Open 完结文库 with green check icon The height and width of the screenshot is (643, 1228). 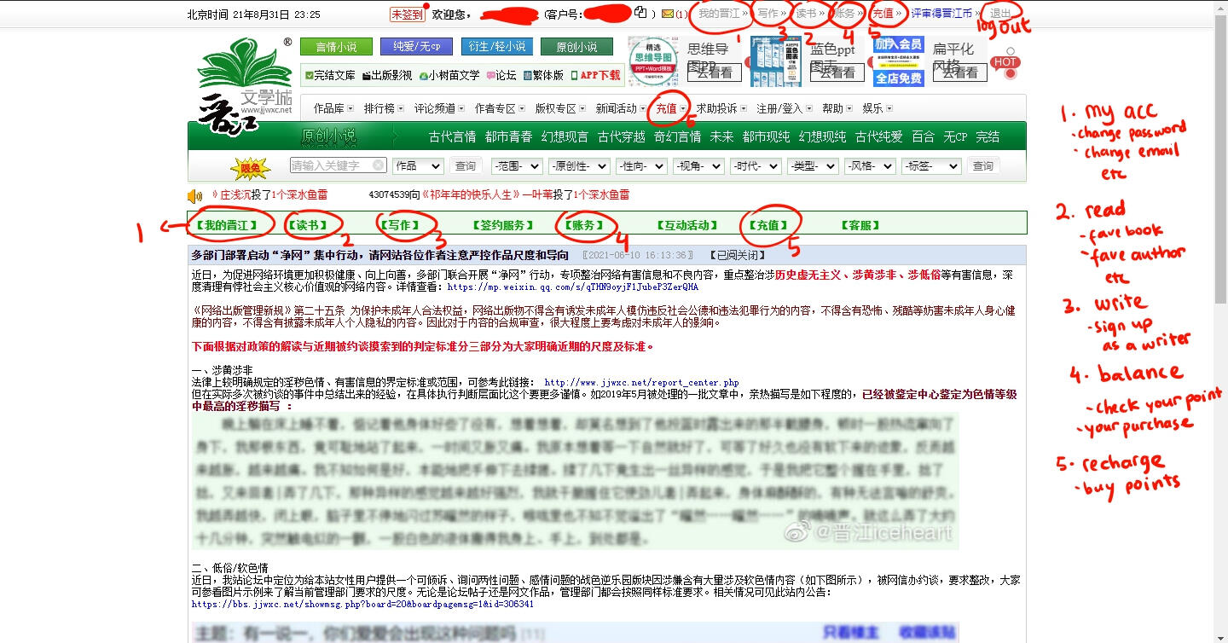[330, 75]
